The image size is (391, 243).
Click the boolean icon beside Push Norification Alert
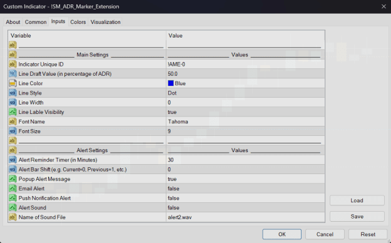[x=13, y=198]
